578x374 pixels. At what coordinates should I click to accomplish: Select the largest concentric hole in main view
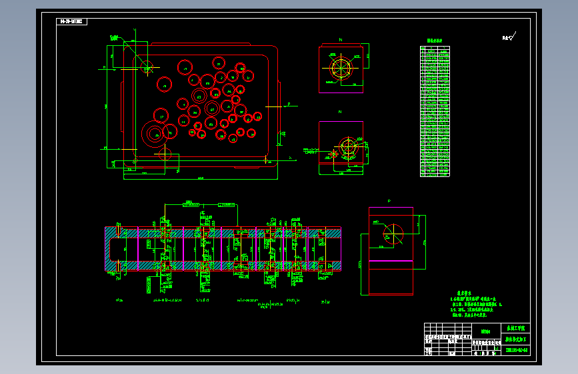[x=155, y=134]
